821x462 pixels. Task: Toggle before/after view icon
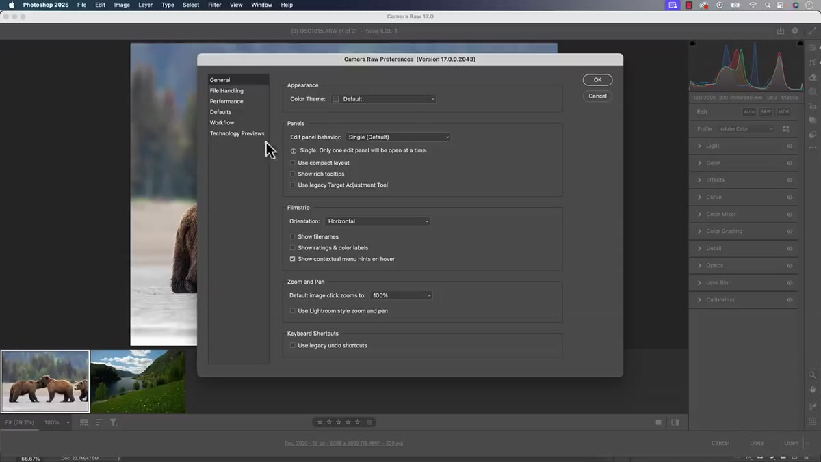(675, 422)
